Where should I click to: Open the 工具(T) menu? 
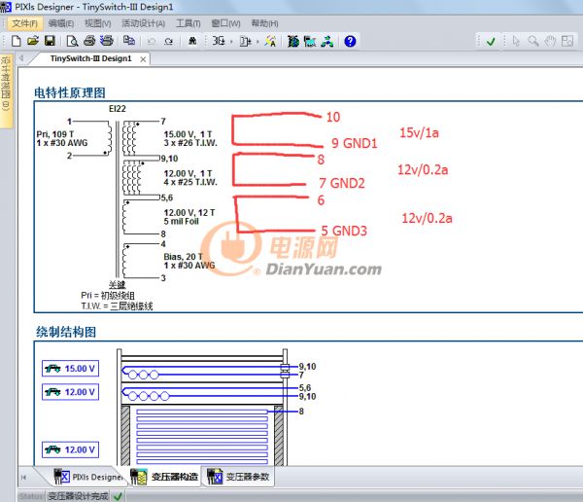pyautogui.click(x=189, y=23)
